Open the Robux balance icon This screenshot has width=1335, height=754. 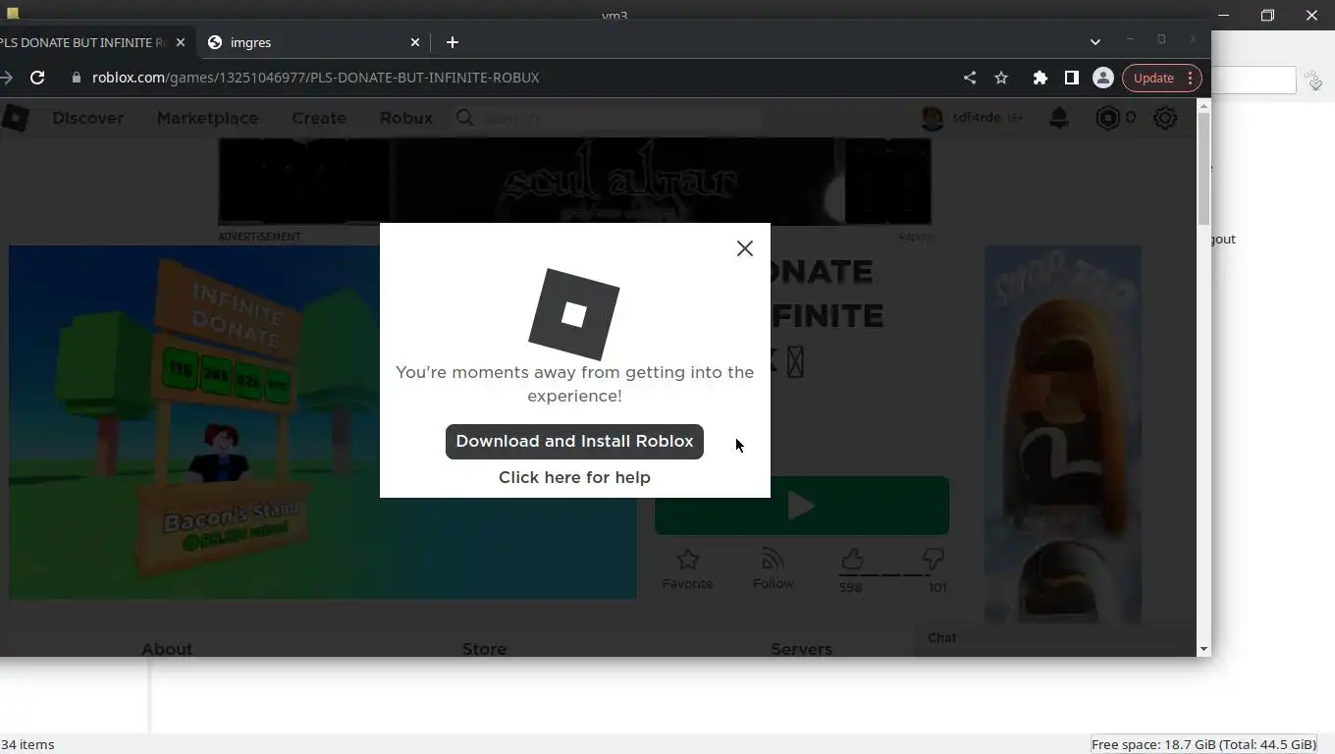pyautogui.click(x=1108, y=118)
